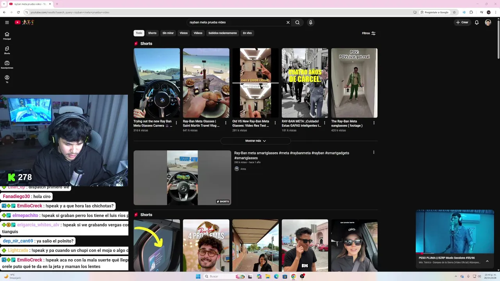Open the Tú section in sidebar

[7, 79]
